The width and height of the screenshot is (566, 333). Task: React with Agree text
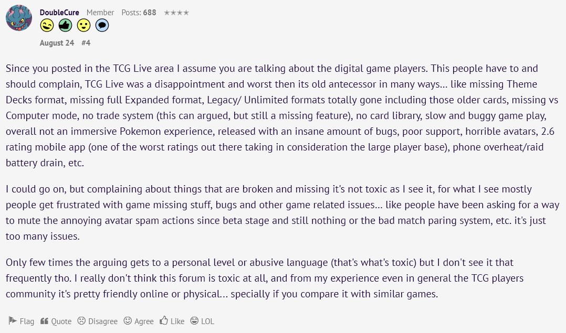coord(144,321)
